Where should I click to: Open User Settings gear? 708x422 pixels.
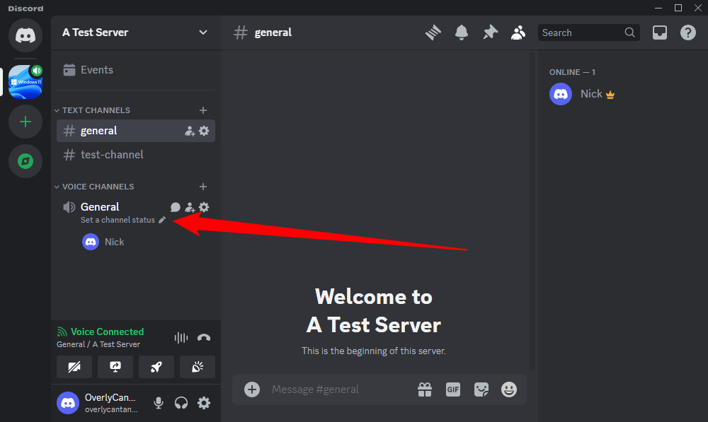[204, 403]
